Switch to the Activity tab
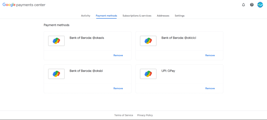Screen dimensions: 267x120 coord(86,16)
